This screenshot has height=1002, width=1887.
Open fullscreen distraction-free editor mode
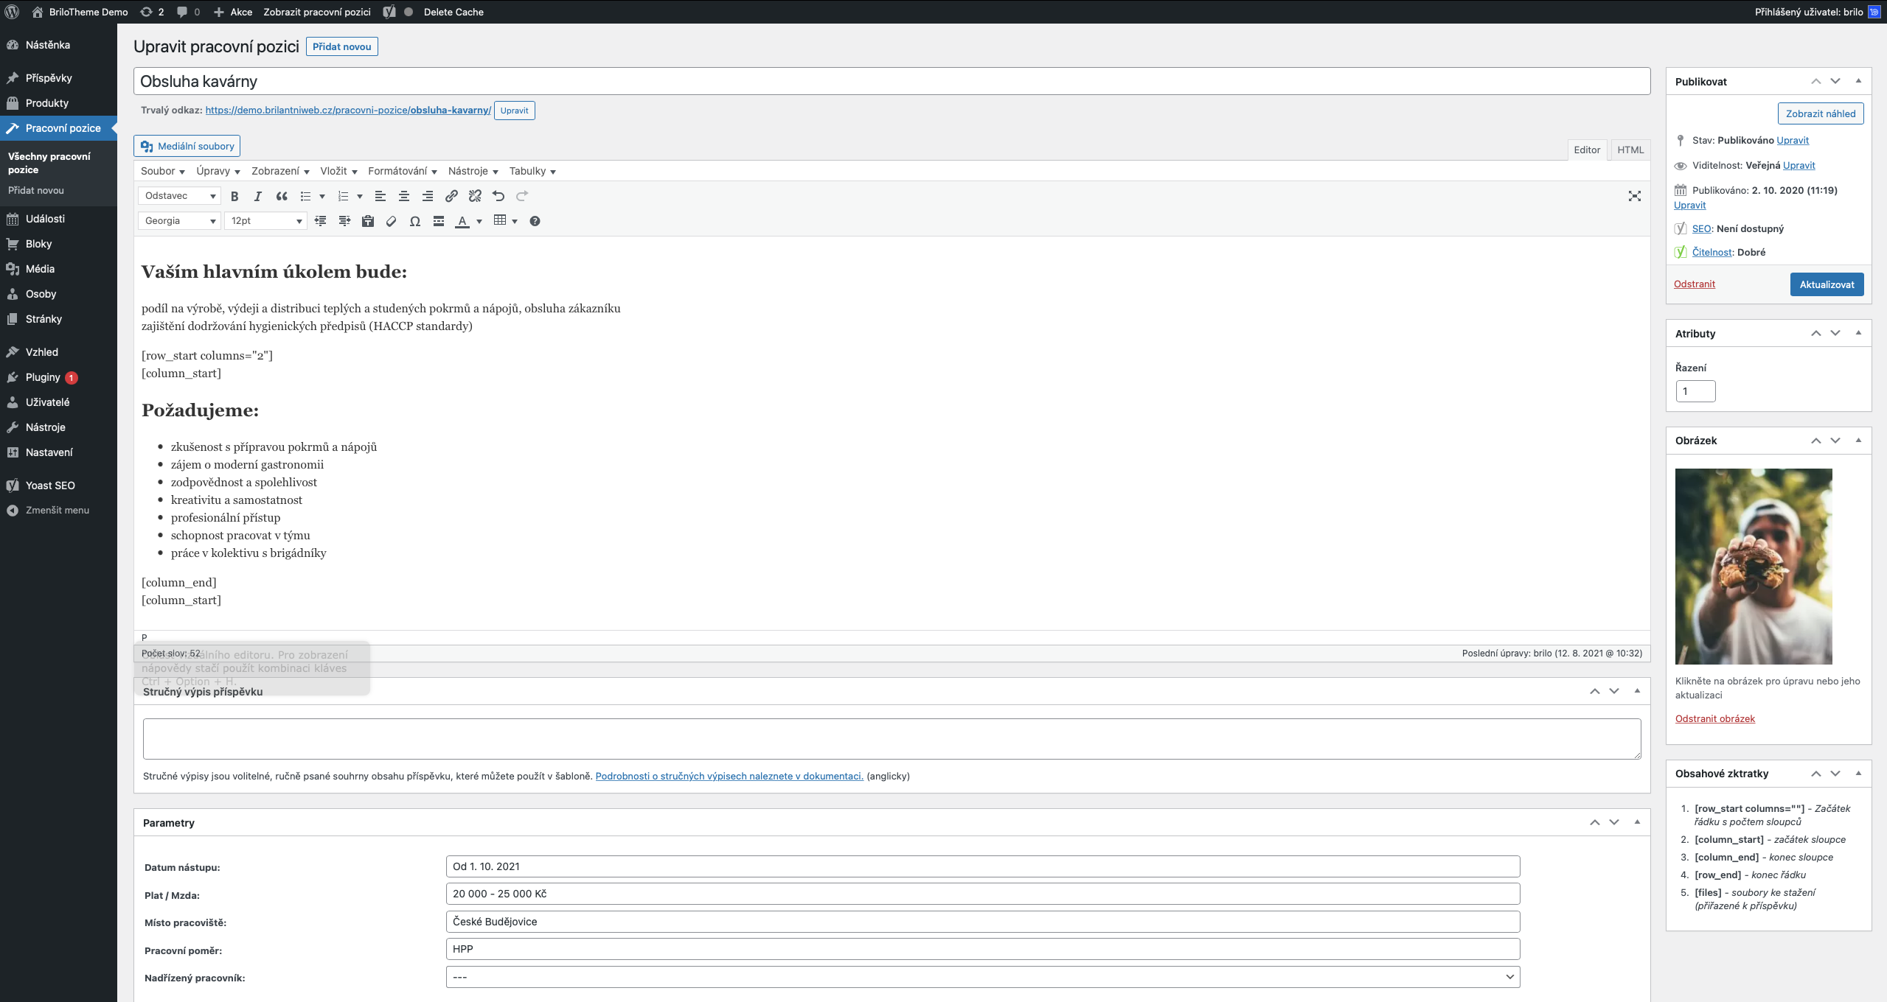coord(1634,196)
